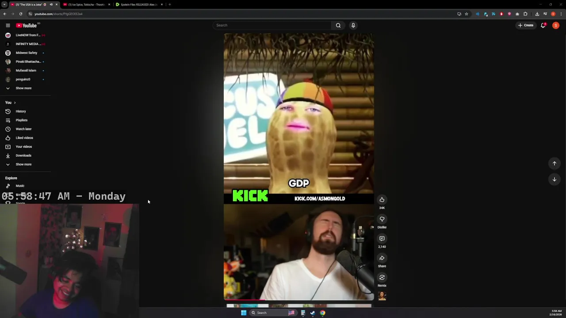566x318 pixels.
Task: Open Calculator from the taskbar
Action: point(303,313)
